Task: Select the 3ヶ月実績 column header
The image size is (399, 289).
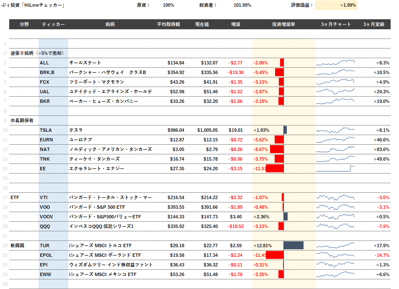Action: point(373,24)
